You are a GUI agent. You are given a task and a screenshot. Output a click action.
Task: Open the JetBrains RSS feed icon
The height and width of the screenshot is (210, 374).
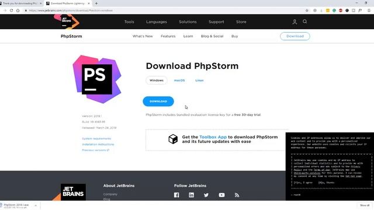coord(237,195)
